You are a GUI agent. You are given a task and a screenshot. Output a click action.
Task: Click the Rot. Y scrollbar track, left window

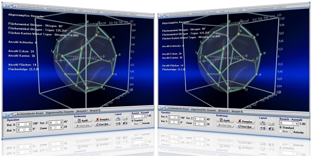(x=24, y=130)
